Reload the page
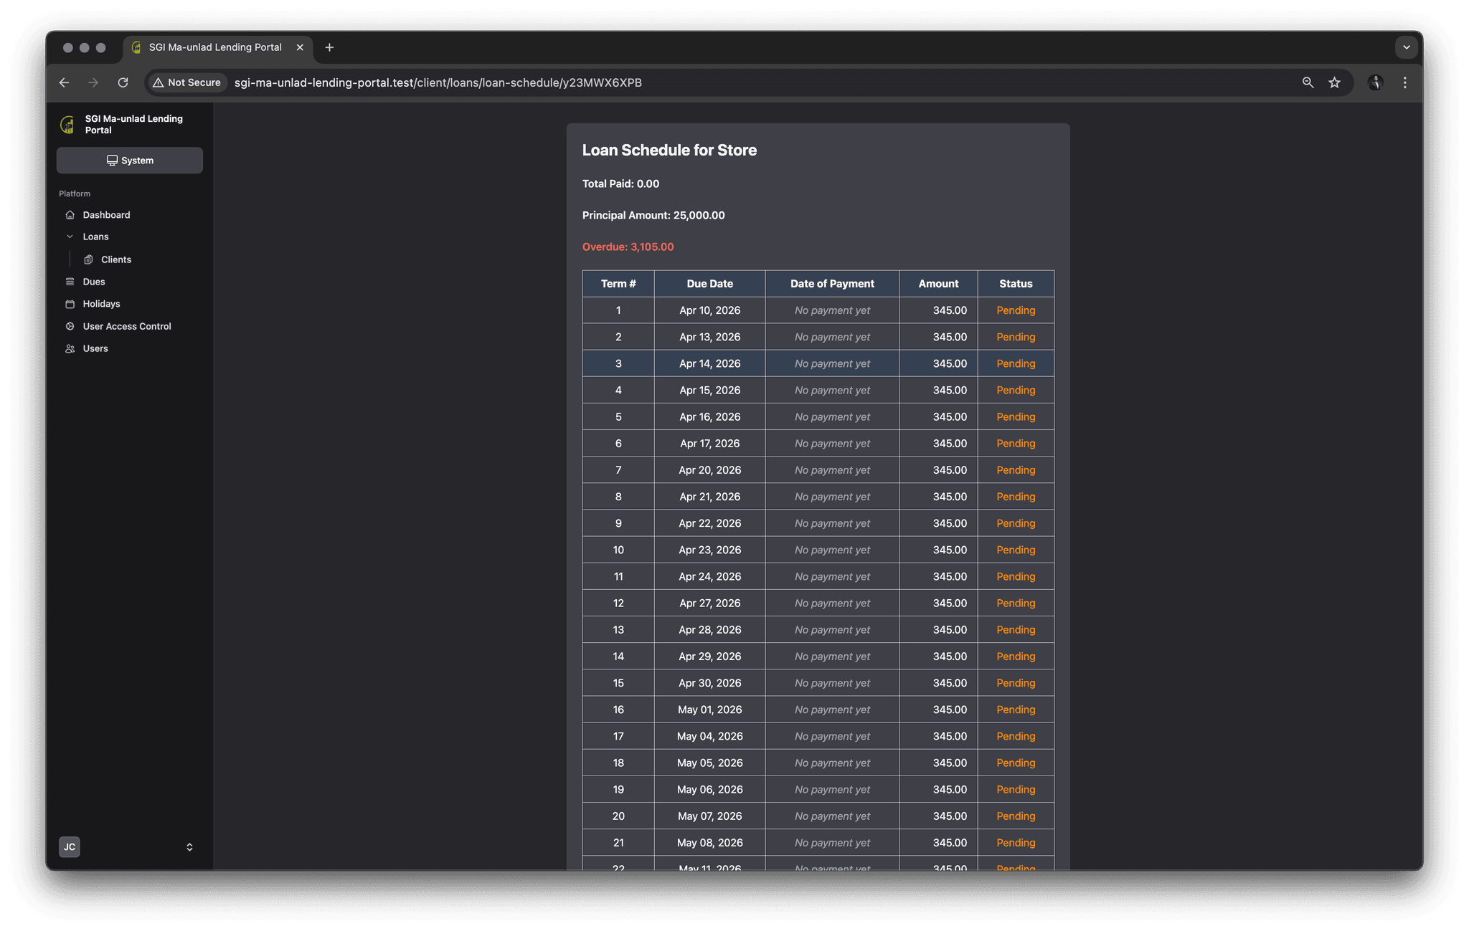1469x931 pixels. [123, 82]
